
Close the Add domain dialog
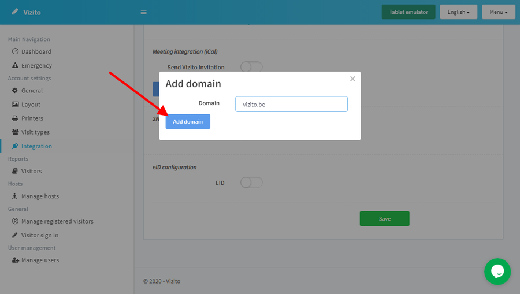point(352,79)
